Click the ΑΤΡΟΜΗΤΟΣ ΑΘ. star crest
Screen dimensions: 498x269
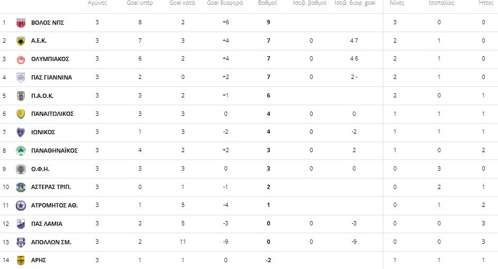[21, 205]
